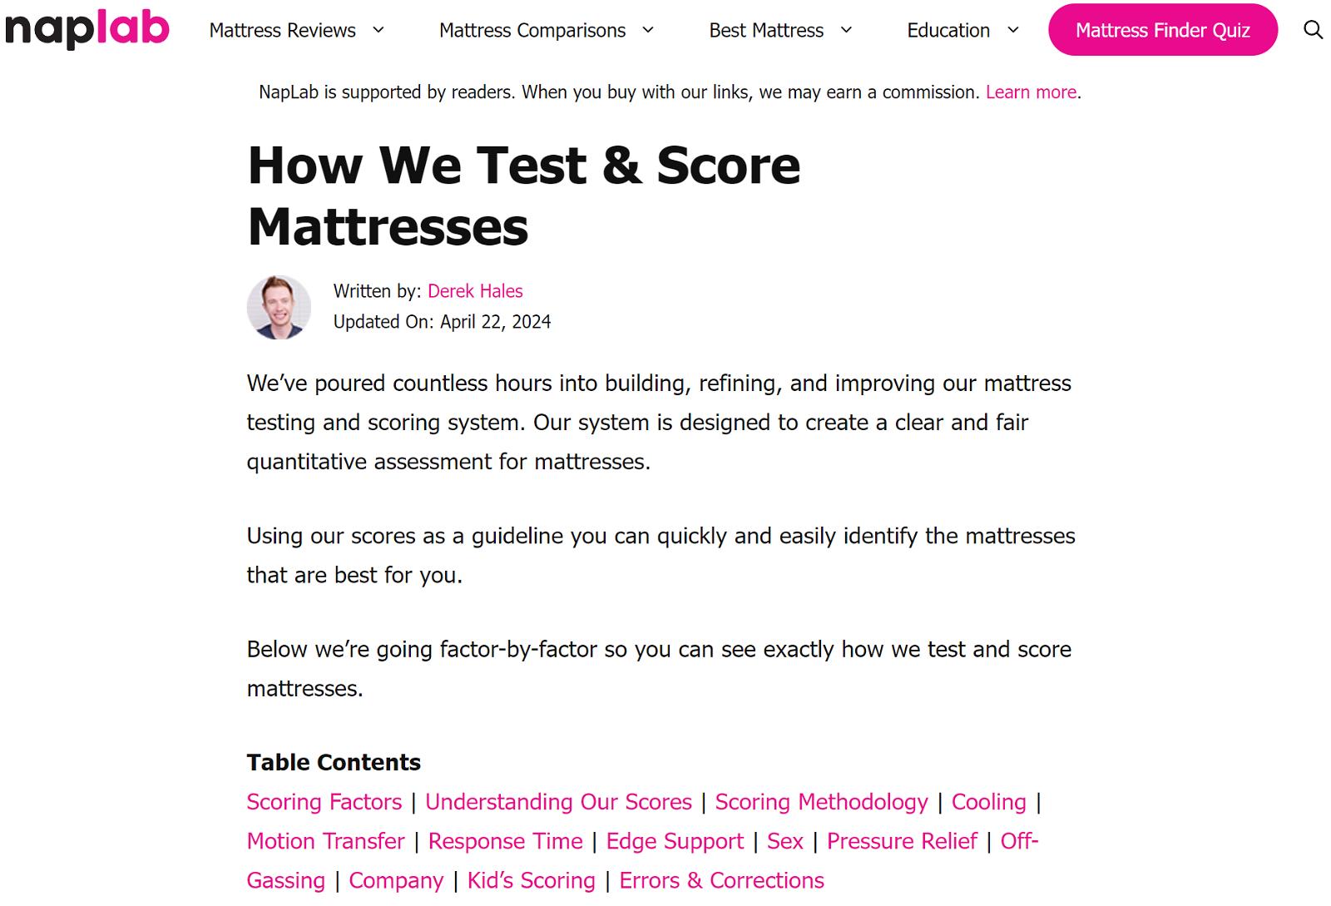Click the search magnifier icon
1331x906 pixels.
click(1313, 30)
